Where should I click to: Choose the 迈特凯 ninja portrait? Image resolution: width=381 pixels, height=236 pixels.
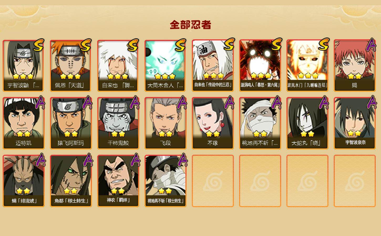click(x=23, y=123)
